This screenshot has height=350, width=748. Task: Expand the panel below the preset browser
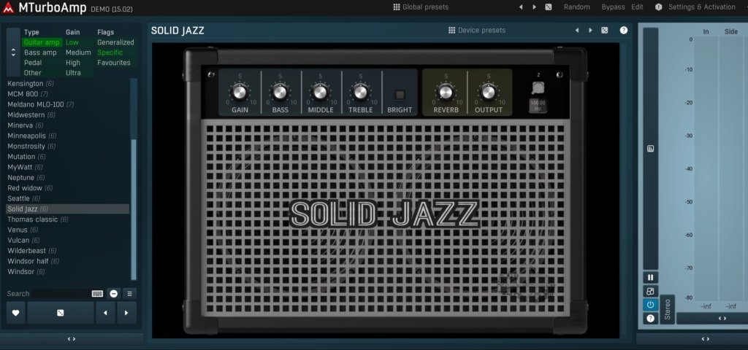pos(72,339)
